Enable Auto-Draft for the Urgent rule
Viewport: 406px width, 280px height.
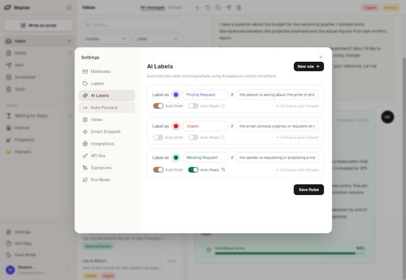pyautogui.click(x=158, y=137)
